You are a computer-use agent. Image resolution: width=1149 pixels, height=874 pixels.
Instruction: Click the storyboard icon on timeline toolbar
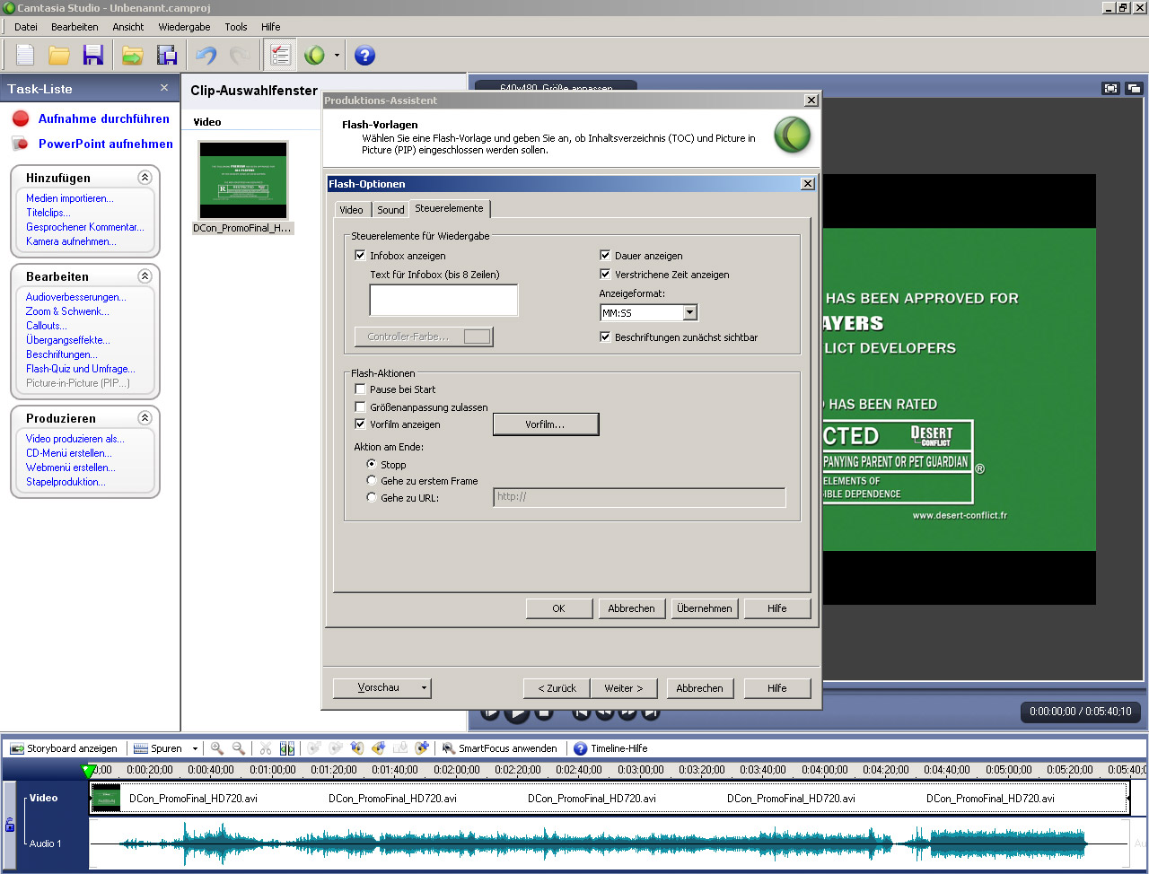click(17, 748)
